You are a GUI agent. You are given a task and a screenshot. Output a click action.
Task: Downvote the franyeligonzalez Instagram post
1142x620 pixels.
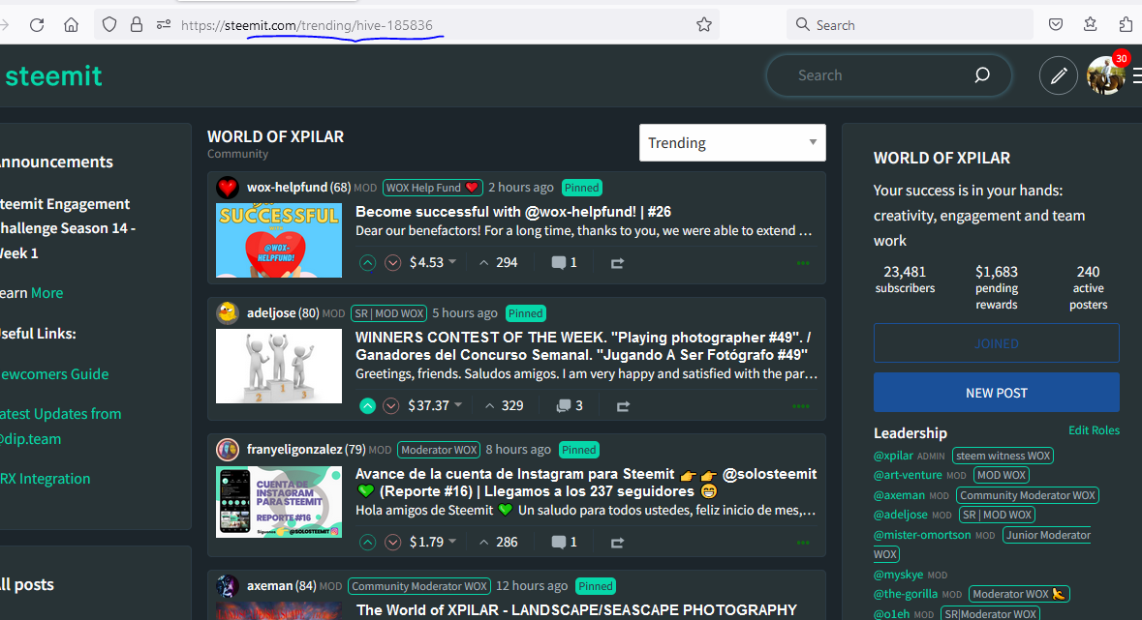point(392,542)
